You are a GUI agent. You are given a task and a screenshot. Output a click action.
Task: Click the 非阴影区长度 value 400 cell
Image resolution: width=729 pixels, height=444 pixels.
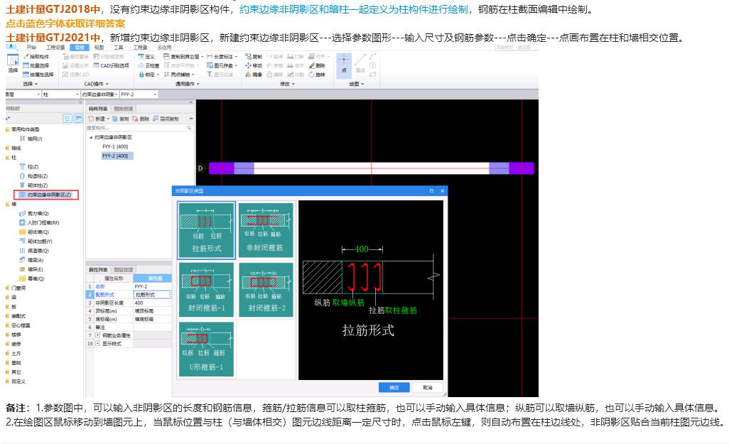point(153,303)
